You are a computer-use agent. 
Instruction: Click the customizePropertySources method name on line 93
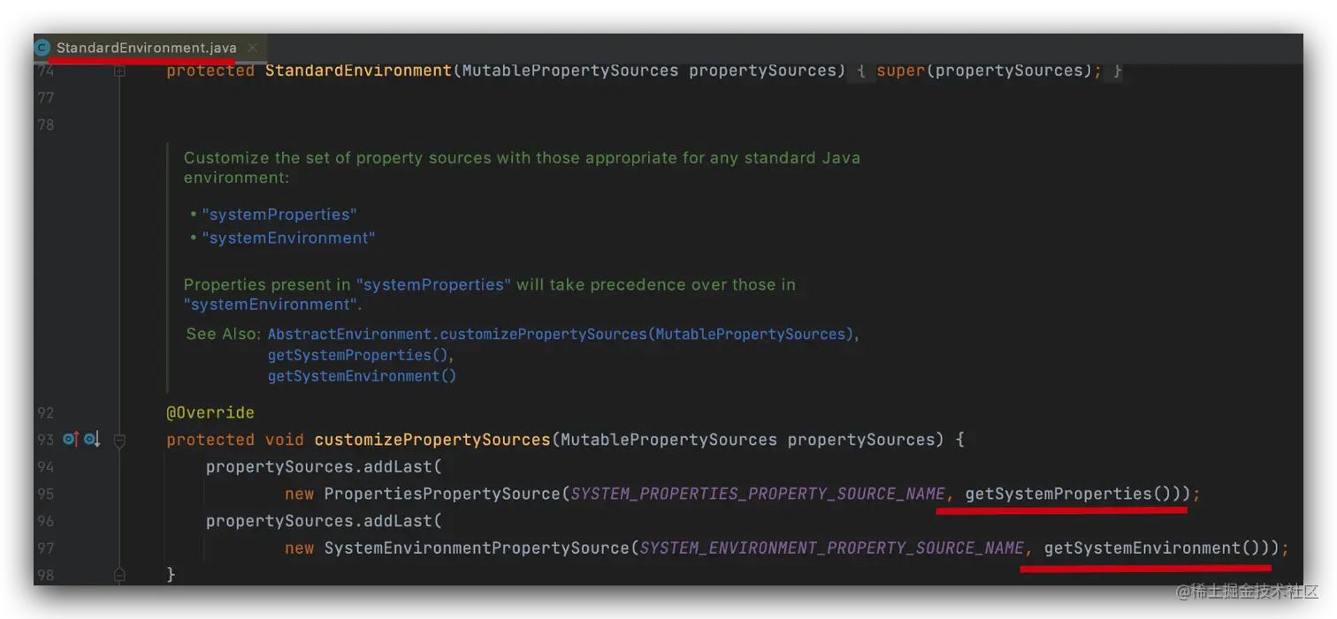[432, 440]
